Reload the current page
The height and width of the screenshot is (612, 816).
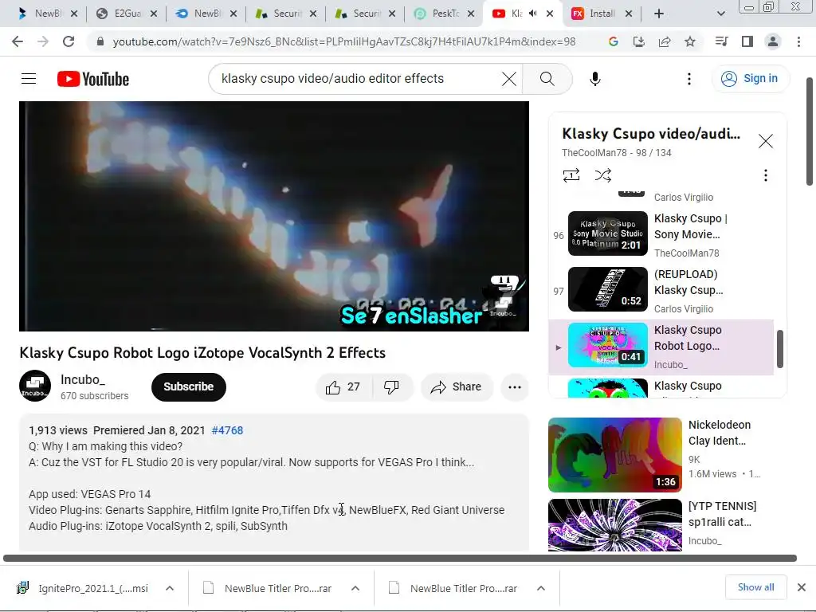[69, 41]
